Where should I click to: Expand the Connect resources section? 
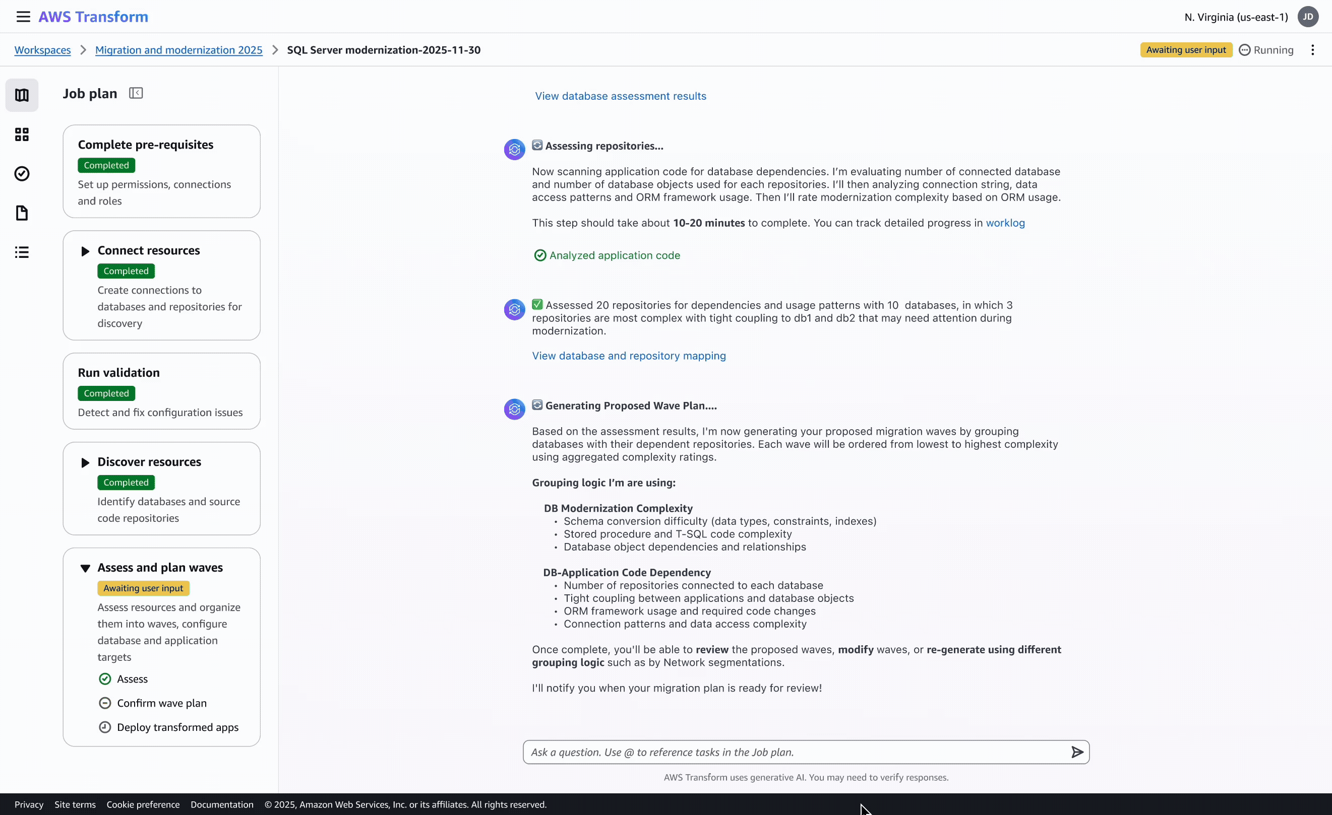coord(85,251)
